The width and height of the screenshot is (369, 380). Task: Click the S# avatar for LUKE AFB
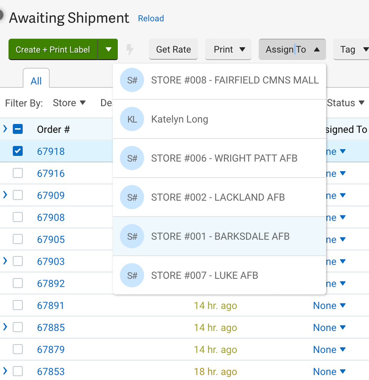[132, 275]
